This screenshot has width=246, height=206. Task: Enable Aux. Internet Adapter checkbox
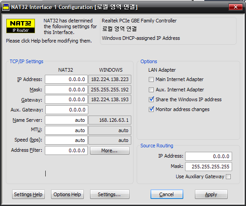tap(151, 90)
